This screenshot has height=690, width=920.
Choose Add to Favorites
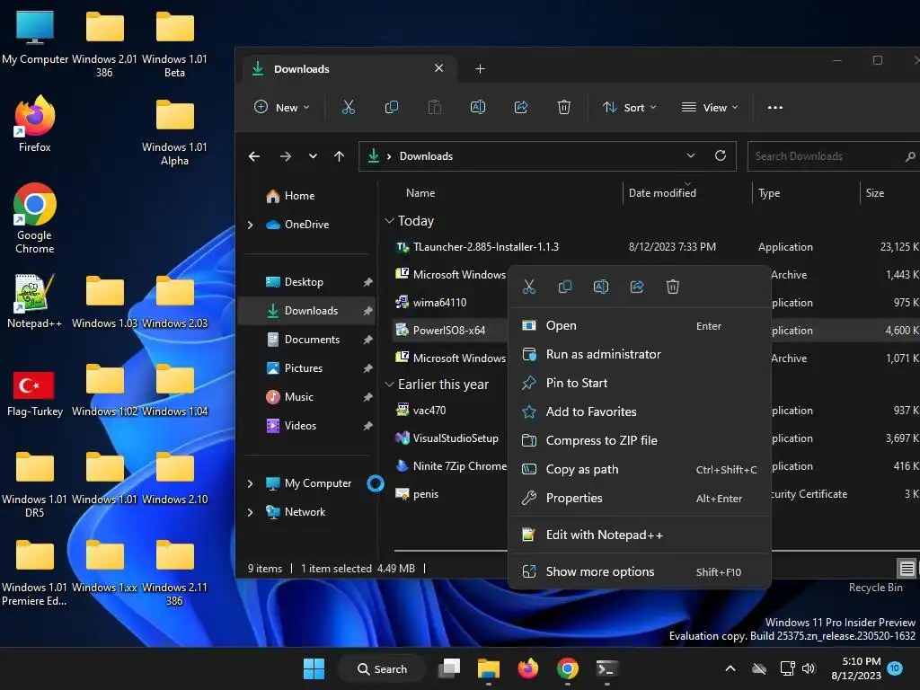pos(639,411)
